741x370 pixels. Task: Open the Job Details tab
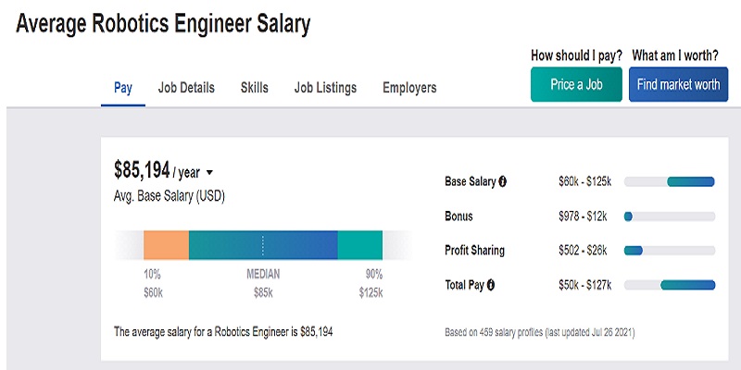186,88
